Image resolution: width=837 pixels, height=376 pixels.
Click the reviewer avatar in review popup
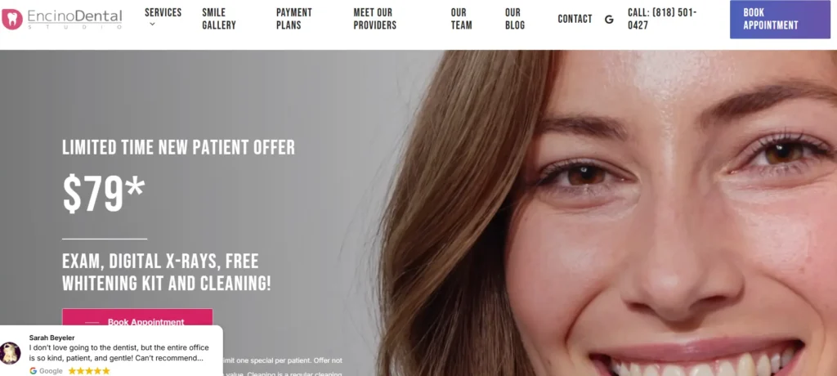(10, 352)
